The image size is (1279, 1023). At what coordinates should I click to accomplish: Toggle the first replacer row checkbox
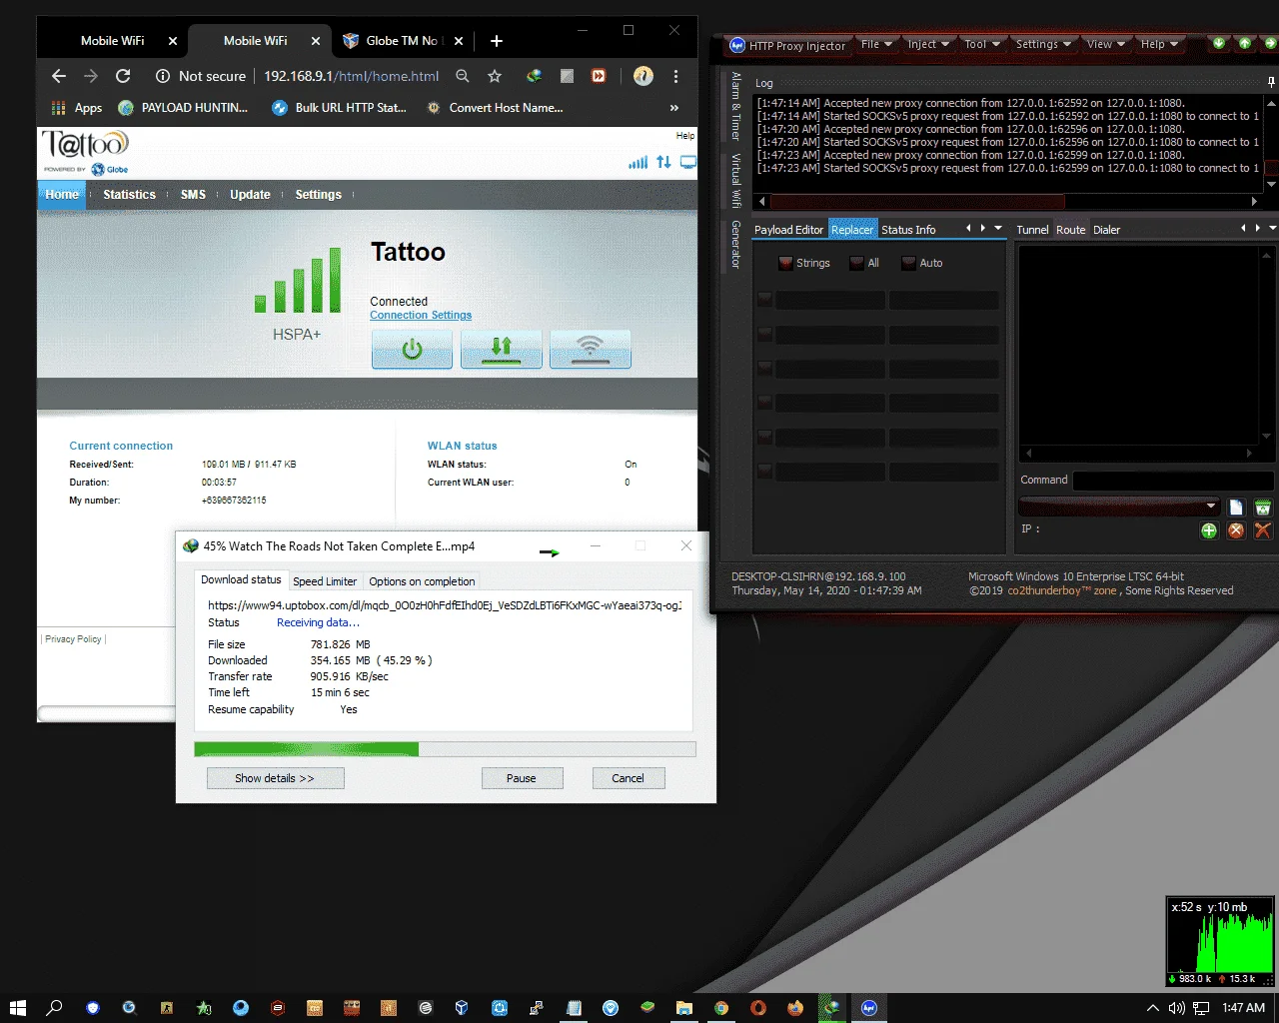pyautogui.click(x=764, y=300)
